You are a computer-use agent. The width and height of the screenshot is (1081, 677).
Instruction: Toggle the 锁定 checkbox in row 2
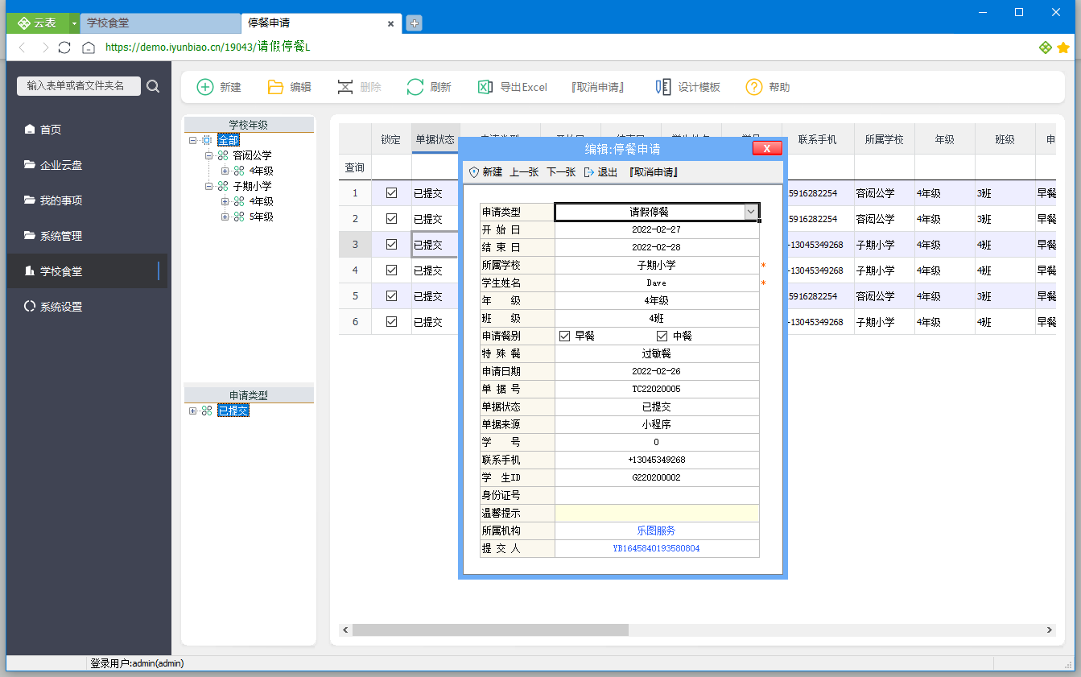tap(391, 219)
